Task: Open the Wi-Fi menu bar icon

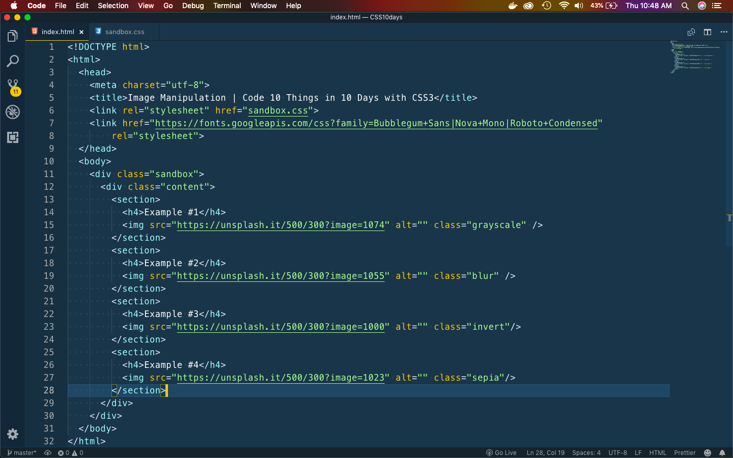Action: tap(563, 6)
